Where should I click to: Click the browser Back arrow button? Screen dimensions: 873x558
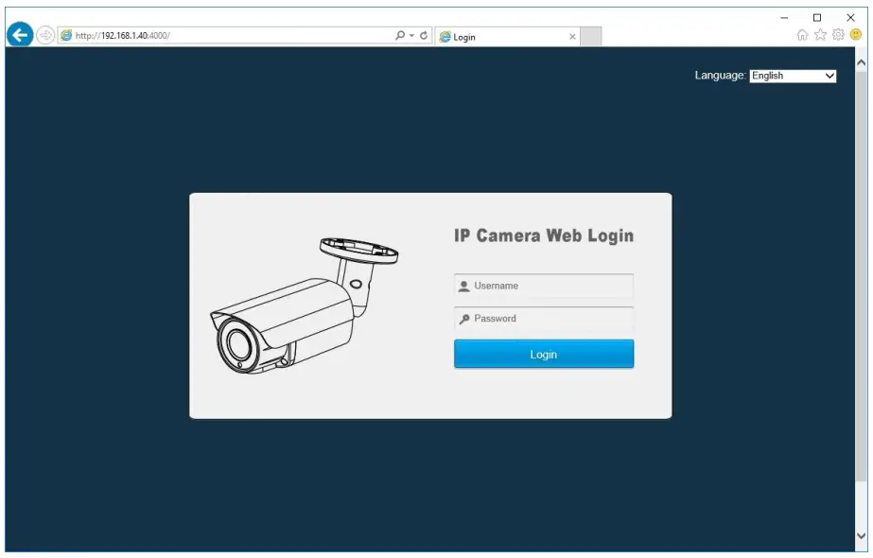pyautogui.click(x=20, y=35)
